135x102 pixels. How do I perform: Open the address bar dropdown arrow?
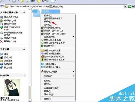click(126, 6)
